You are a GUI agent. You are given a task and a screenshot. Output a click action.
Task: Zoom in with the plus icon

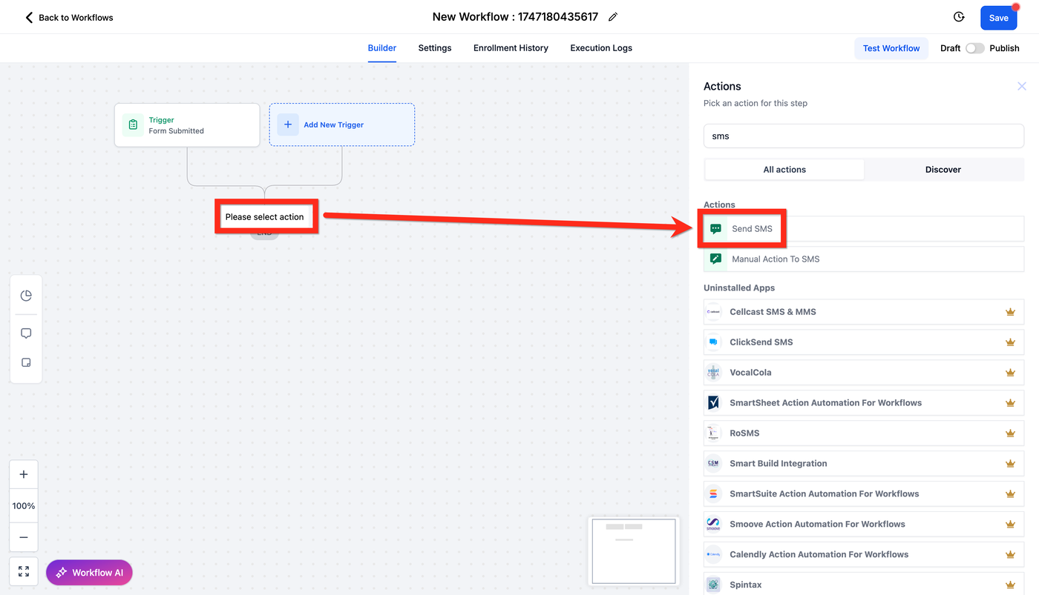tap(24, 474)
